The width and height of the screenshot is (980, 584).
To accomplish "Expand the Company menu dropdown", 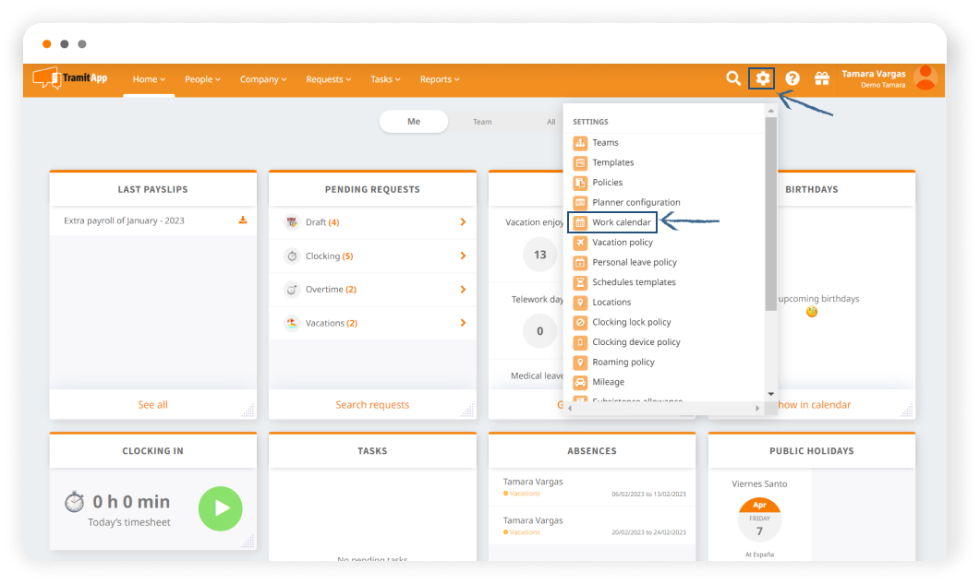I will tap(263, 79).
